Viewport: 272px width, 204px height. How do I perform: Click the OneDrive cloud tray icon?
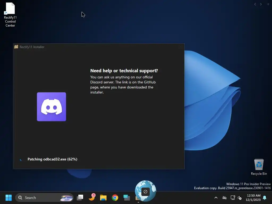coord(224,198)
